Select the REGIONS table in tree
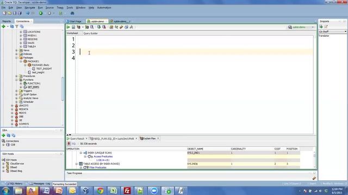This screenshot has width=348, height=195. coord(33,39)
